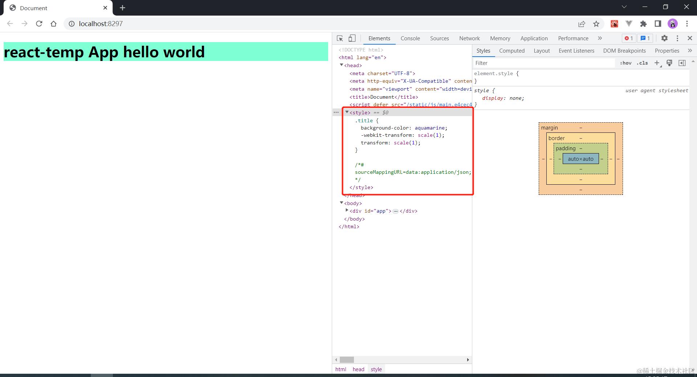The image size is (697, 377).
Task: Click the border label in box model
Action: [x=557, y=138]
